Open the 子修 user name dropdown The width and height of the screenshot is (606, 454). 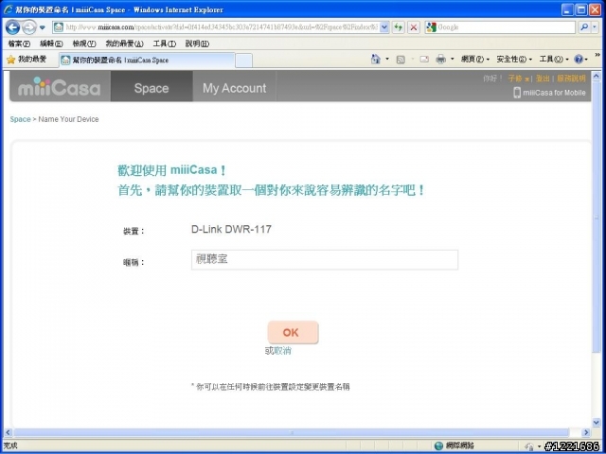click(x=518, y=79)
